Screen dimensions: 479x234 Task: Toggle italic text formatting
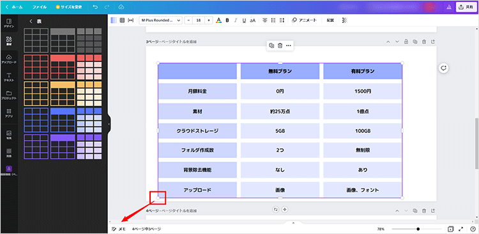coord(236,20)
